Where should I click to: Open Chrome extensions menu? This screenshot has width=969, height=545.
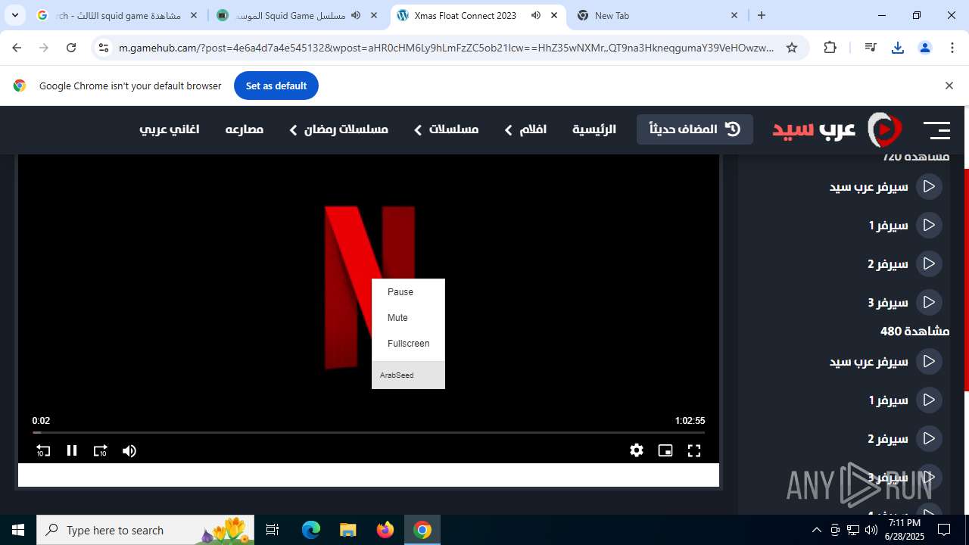point(830,48)
